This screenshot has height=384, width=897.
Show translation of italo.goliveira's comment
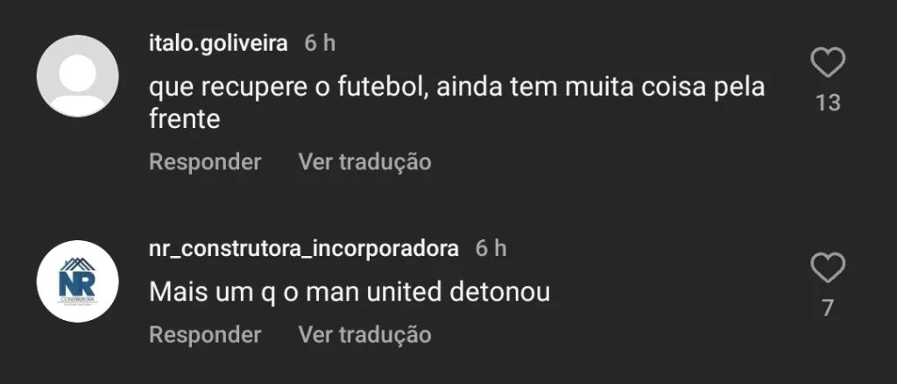[364, 162]
